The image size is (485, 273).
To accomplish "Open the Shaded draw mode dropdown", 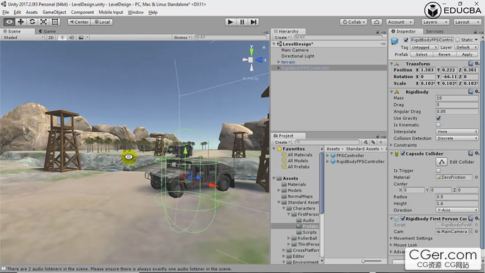I will click(23, 38).
